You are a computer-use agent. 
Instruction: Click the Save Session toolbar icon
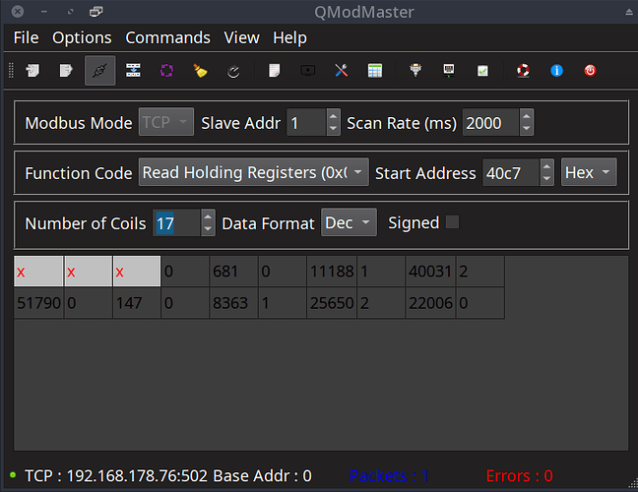pos(66,71)
